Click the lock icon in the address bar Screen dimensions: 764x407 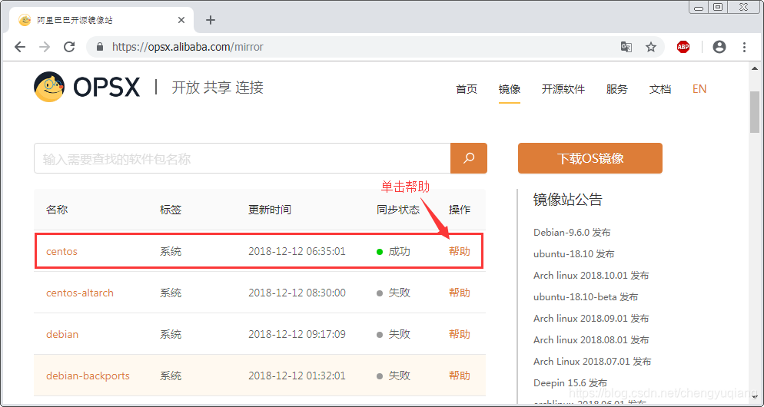[100, 47]
